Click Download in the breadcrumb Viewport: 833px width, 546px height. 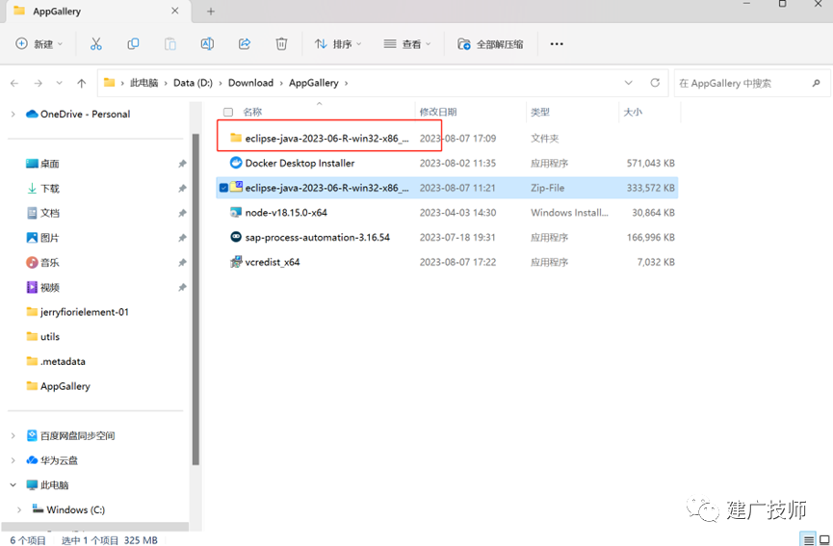click(250, 83)
